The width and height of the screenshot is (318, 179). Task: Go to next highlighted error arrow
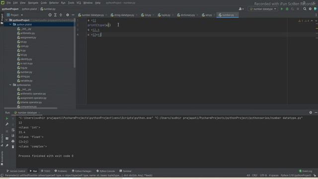coord(316,21)
